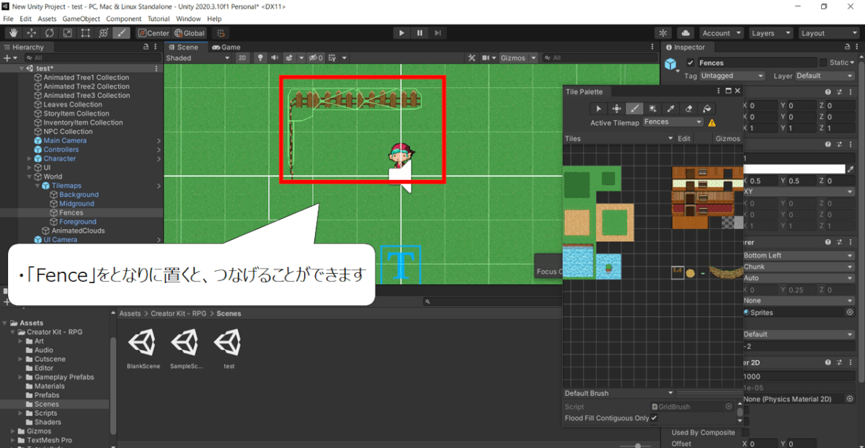Open the Collab services sun icon
The image size is (865, 448).
coord(664,33)
